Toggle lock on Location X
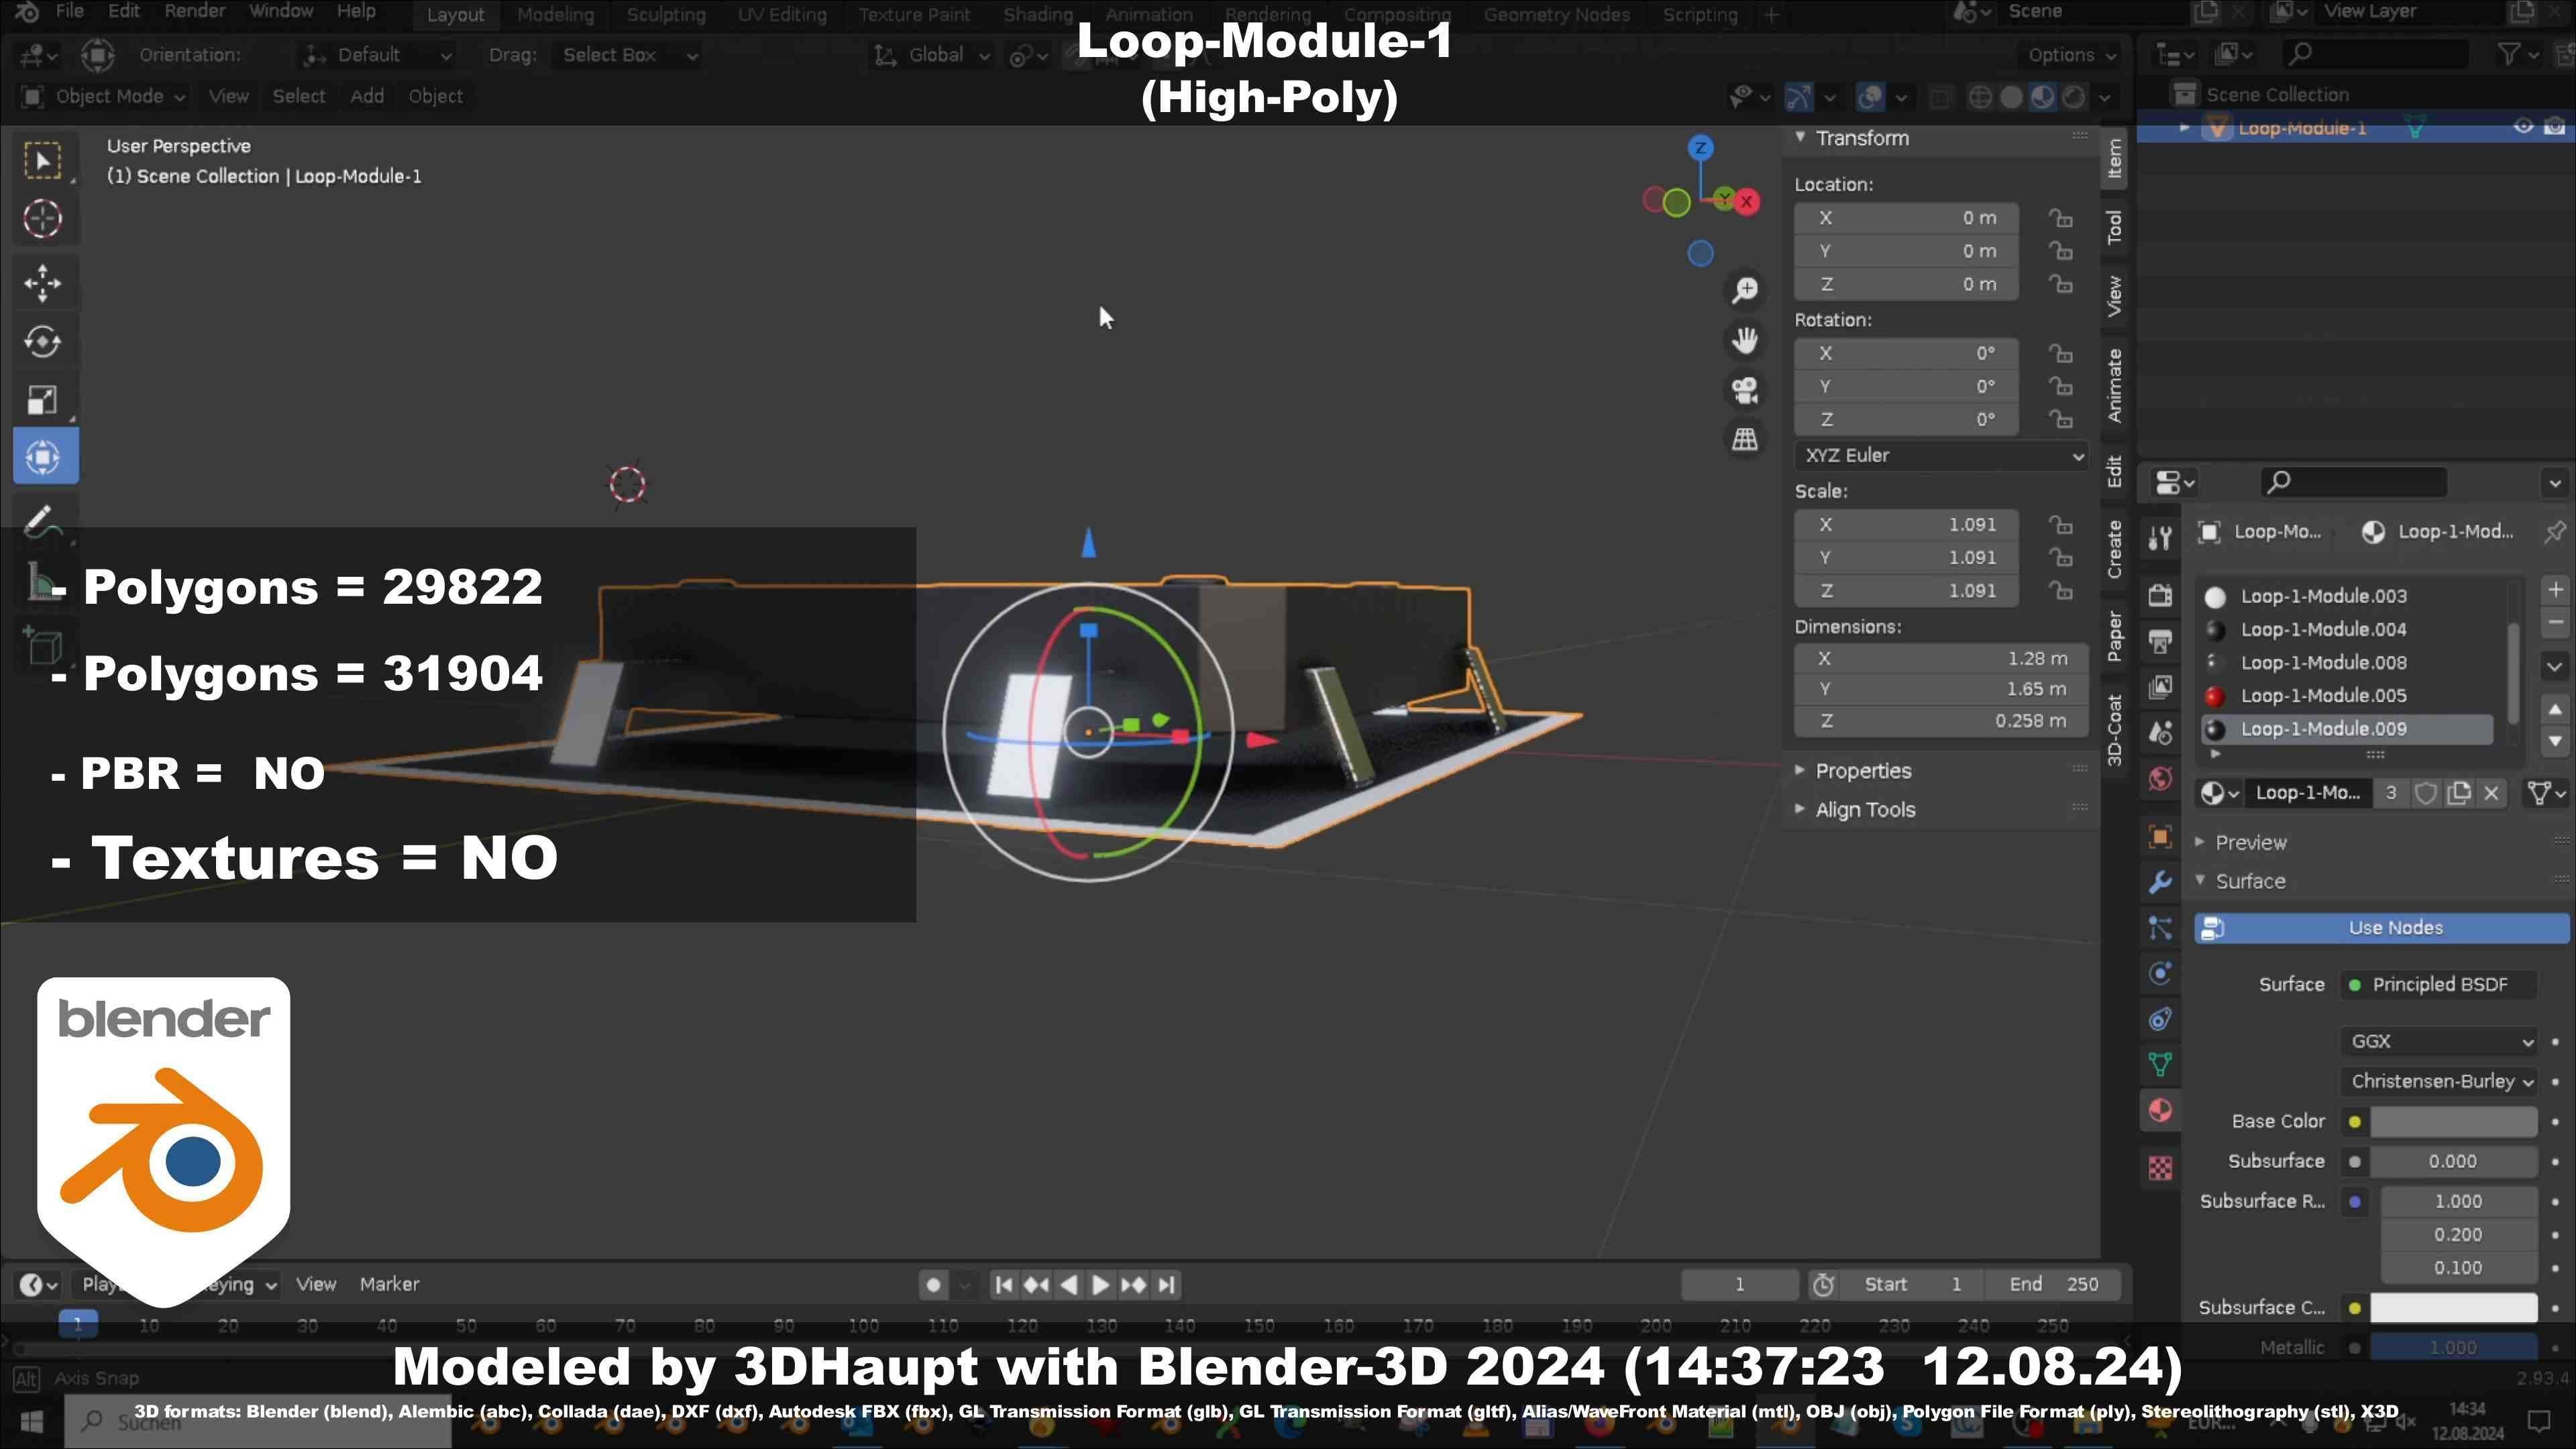Viewport: 2576px width, 1449px height. point(2060,218)
